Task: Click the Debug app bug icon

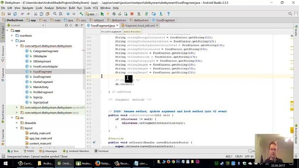Action: (114, 14)
